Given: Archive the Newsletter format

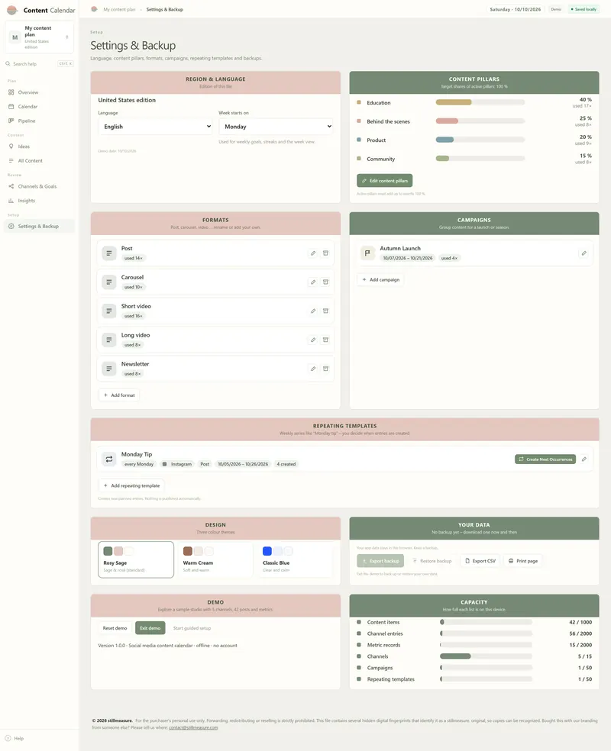Looking at the screenshot, I should pos(325,369).
